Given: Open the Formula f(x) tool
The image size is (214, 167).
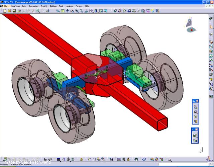Looking at the screenshot, I should [46, 159].
